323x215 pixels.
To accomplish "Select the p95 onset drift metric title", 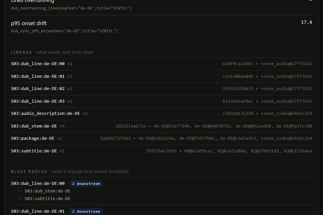I will pyautogui.click(x=28, y=23).
